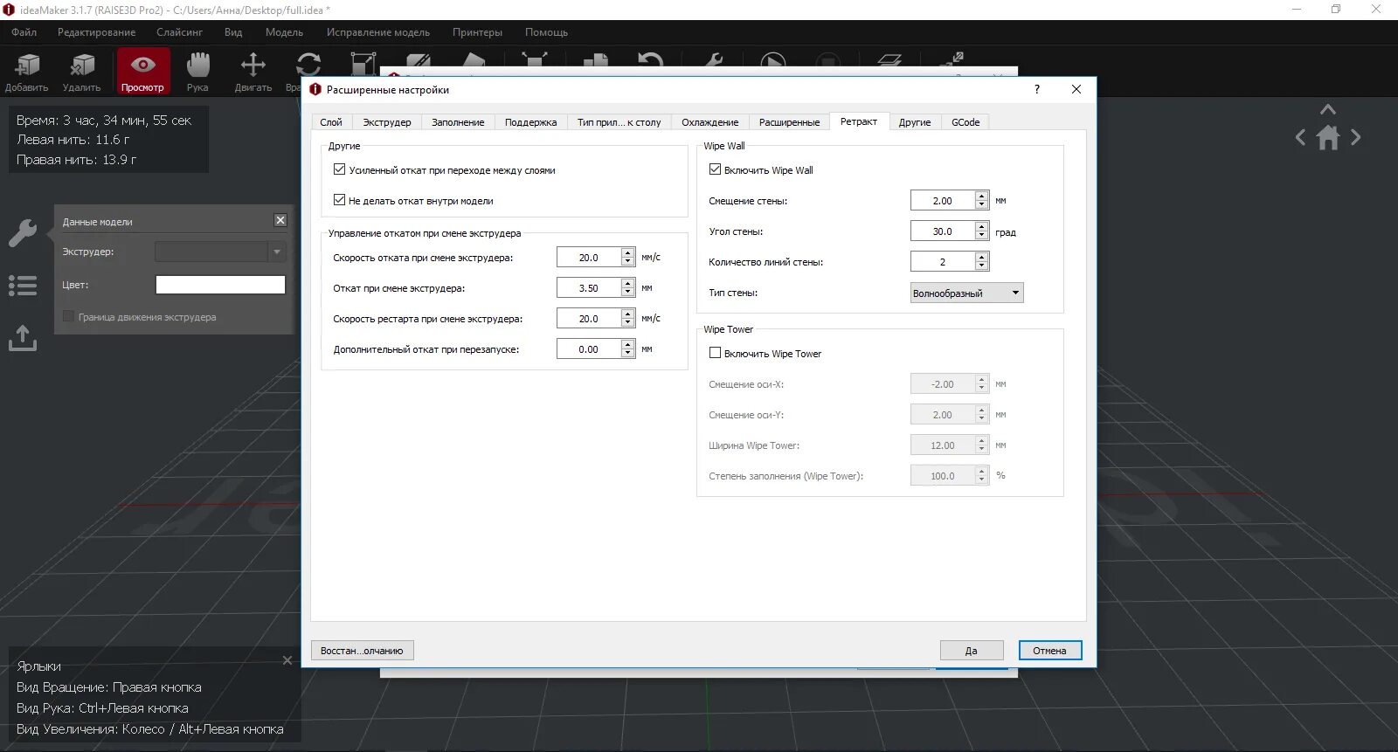The width and height of the screenshot is (1398, 752).
Task: Open the Помощь menu
Action: point(546,32)
